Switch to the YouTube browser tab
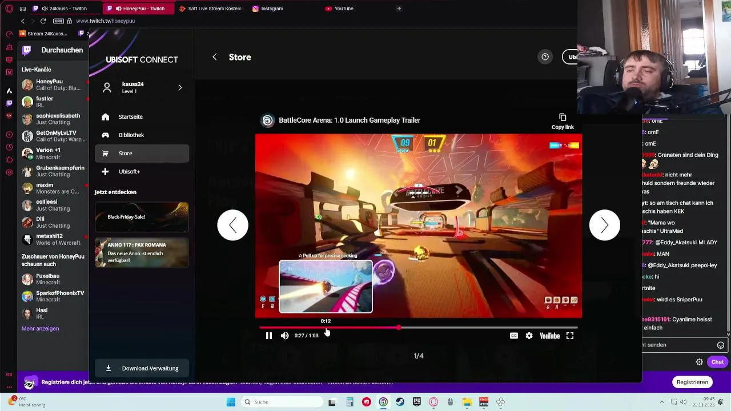The width and height of the screenshot is (731, 411). (x=343, y=9)
